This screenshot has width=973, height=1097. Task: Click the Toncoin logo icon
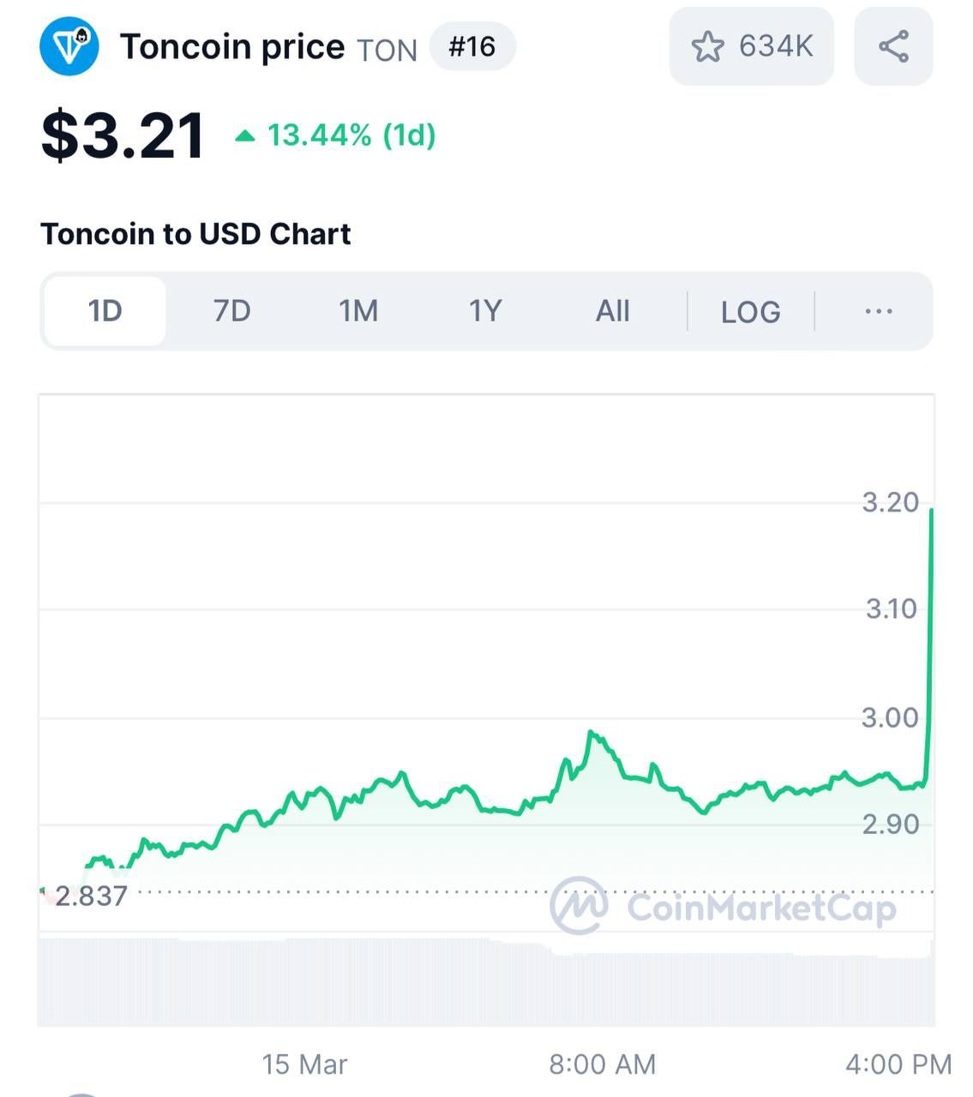[x=69, y=46]
